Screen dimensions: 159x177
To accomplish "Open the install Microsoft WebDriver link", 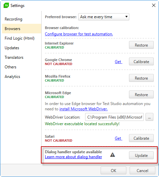I will 83,109.
